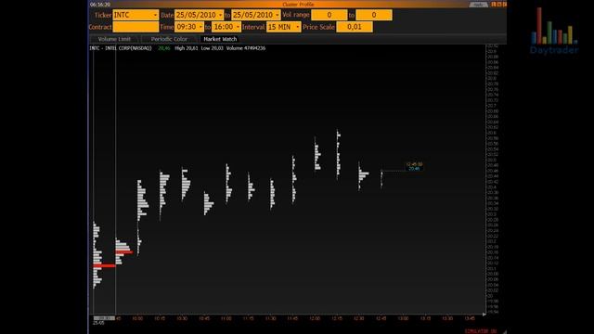Click the time axis scroll thumb at bottom left

[x=104, y=318]
